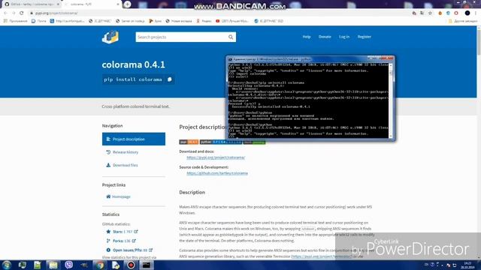Open the other bookmarks folder on right
481x270 pixels.
463,21
